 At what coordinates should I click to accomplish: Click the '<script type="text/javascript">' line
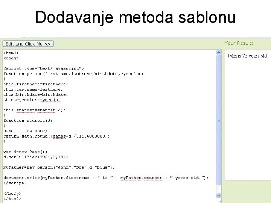click(44, 68)
